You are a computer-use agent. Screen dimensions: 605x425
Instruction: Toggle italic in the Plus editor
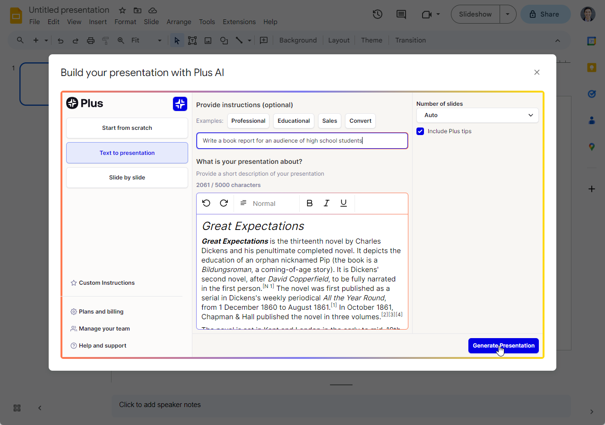click(x=327, y=203)
